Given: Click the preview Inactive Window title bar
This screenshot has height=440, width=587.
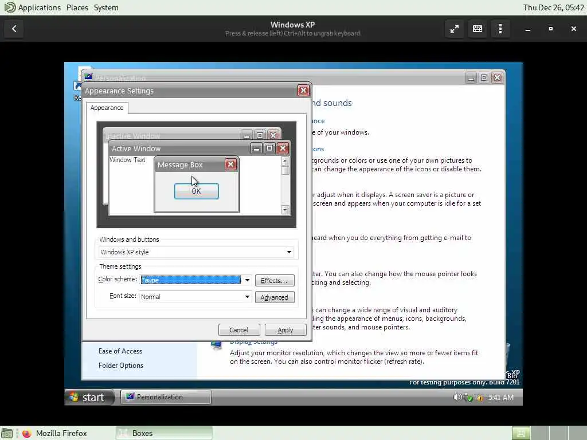Looking at the screenshot, I should (x=171, y=135).
